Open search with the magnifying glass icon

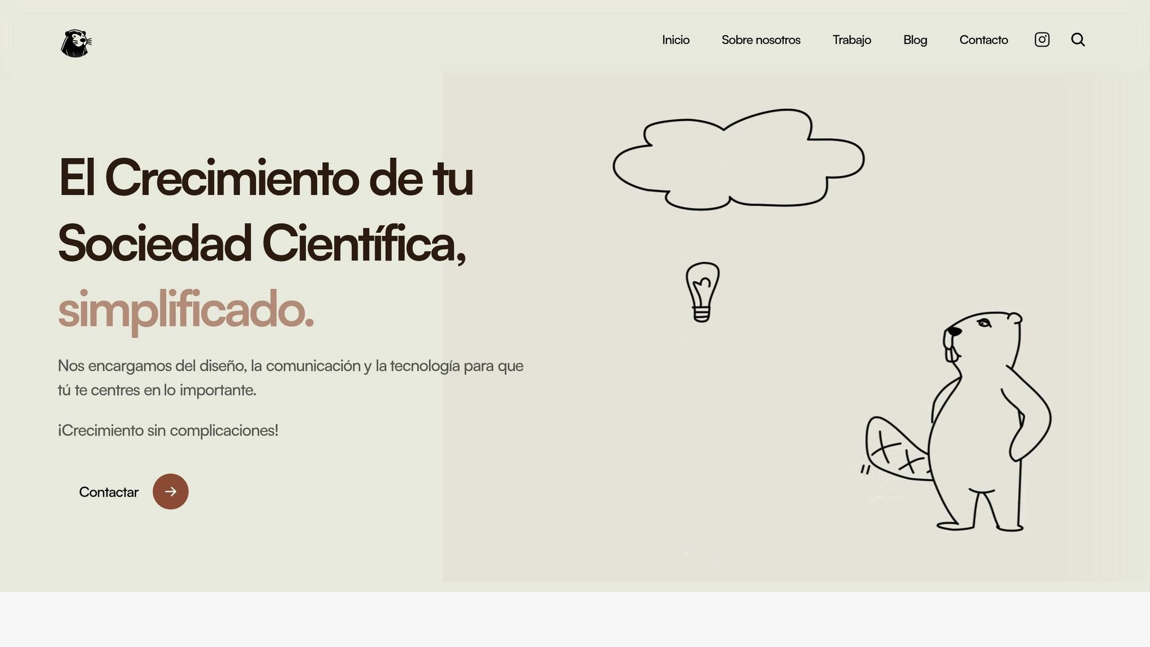1078,40
